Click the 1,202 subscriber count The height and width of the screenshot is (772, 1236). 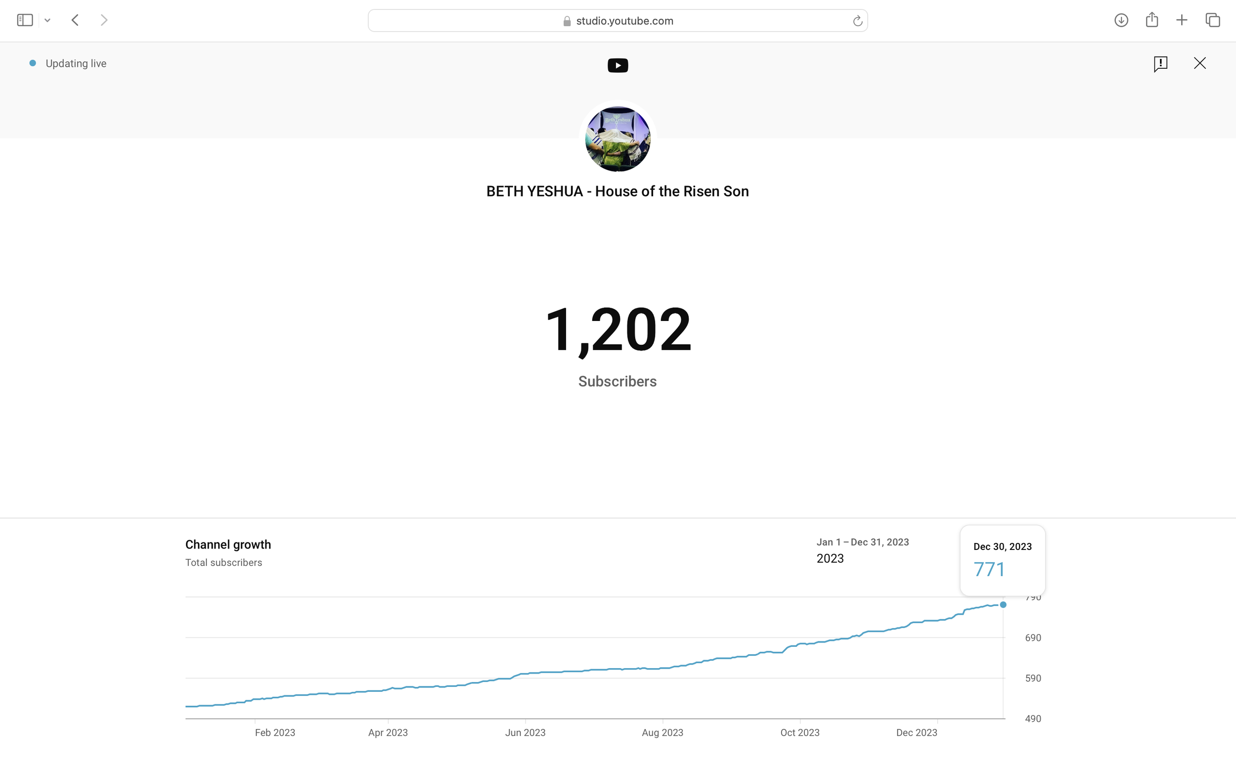tap(618, 329)
